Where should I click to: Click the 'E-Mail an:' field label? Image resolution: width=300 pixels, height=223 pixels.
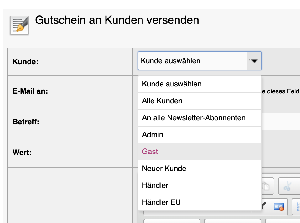[30, 91]
